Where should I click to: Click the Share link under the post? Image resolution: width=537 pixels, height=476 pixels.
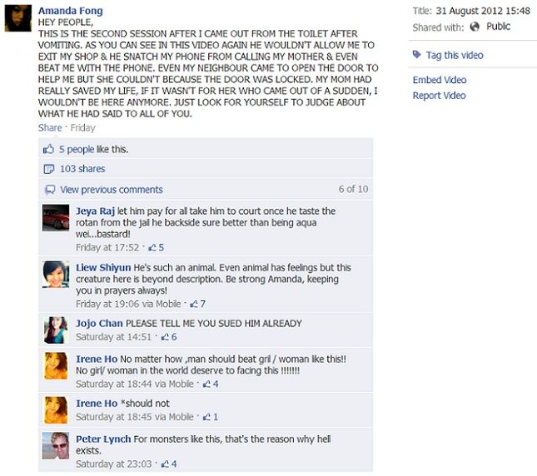50,127
